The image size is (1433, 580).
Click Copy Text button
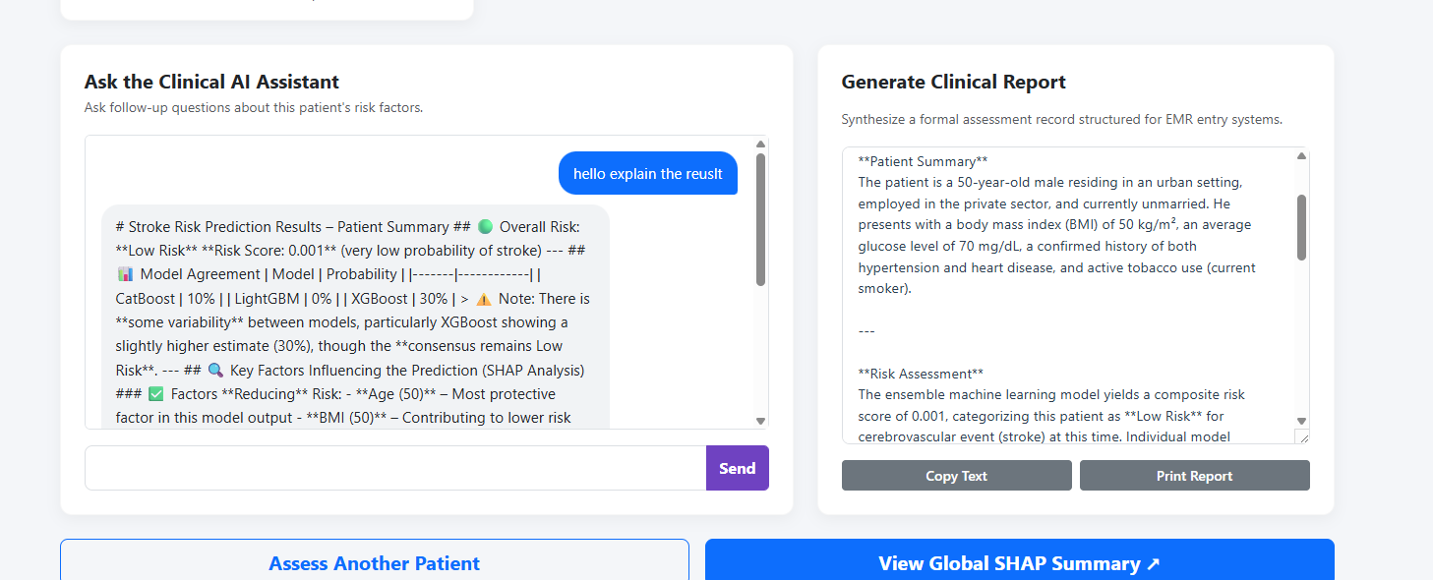[956, 476]
